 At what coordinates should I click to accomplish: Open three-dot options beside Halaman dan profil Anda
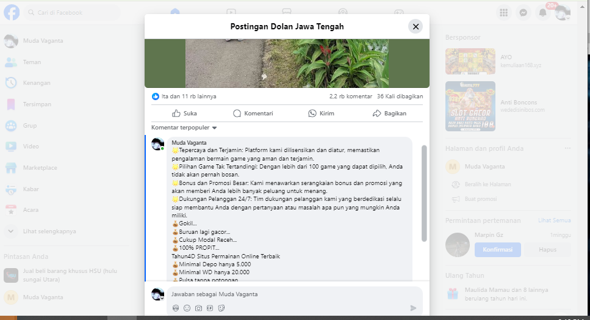[567, 148]
